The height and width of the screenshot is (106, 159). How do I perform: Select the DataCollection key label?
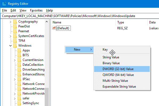click(33, 65)
